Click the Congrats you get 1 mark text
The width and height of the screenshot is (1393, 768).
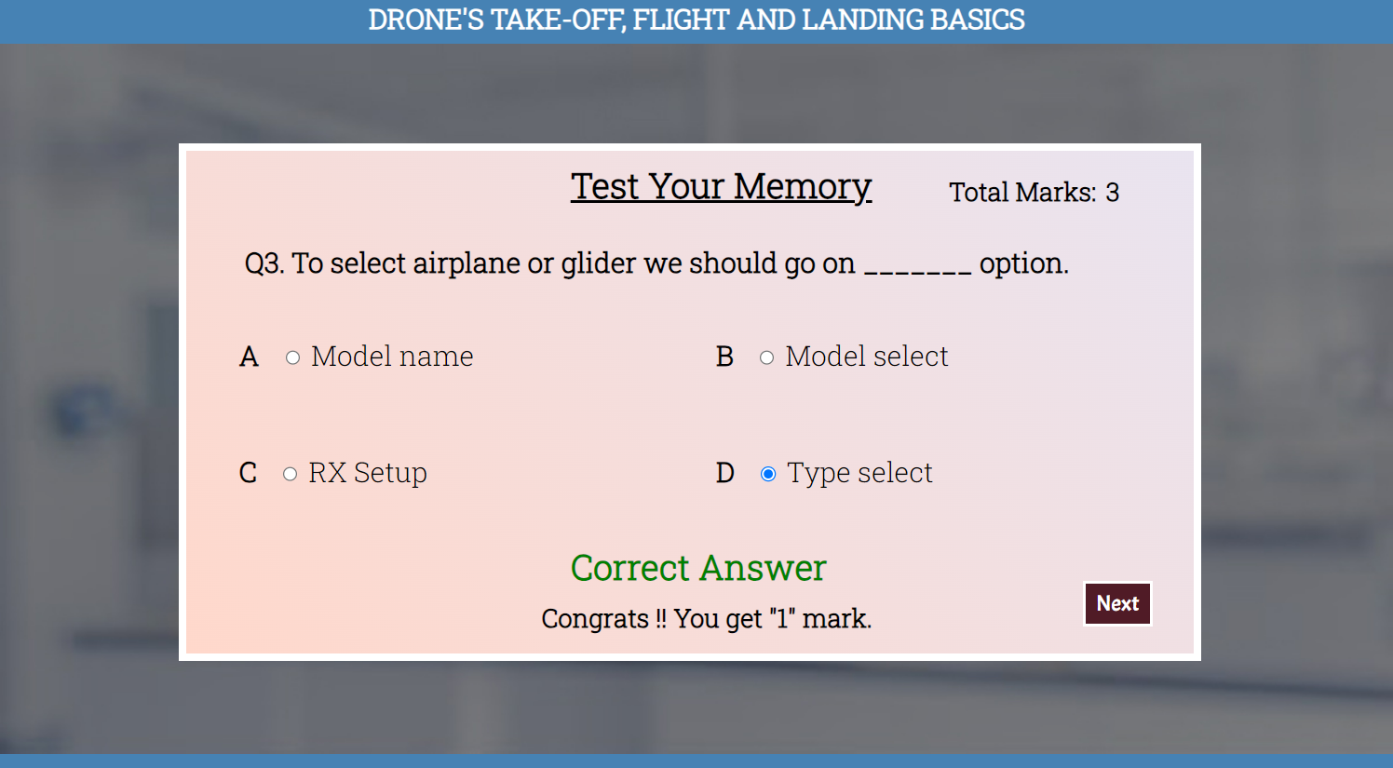point(707,619)
